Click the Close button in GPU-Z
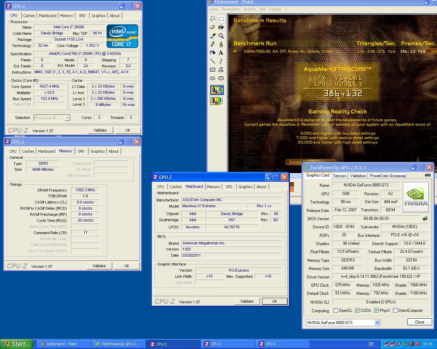The image size is (437, 349). pos(420,322)
